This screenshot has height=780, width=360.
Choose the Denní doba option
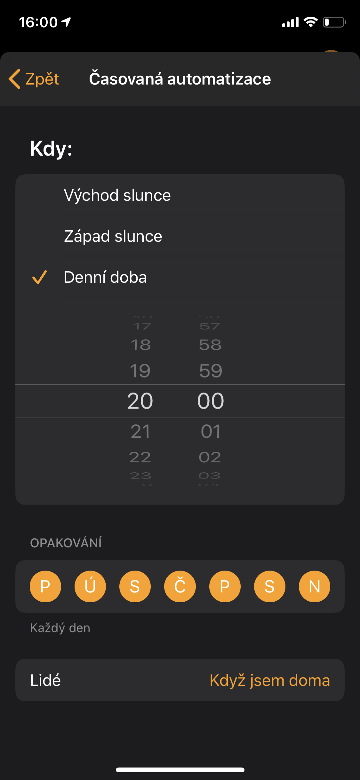(105, 277)
